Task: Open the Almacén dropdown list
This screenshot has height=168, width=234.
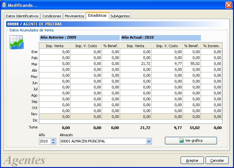Action: tap(149, 141)
